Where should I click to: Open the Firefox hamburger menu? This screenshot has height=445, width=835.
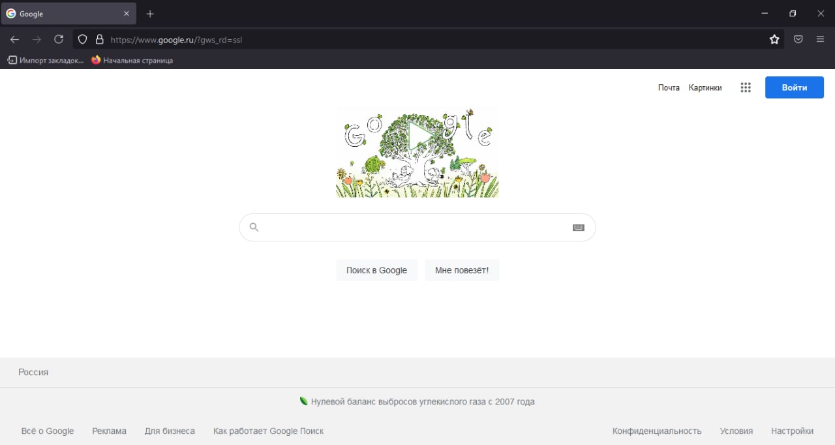coord(821,39)
